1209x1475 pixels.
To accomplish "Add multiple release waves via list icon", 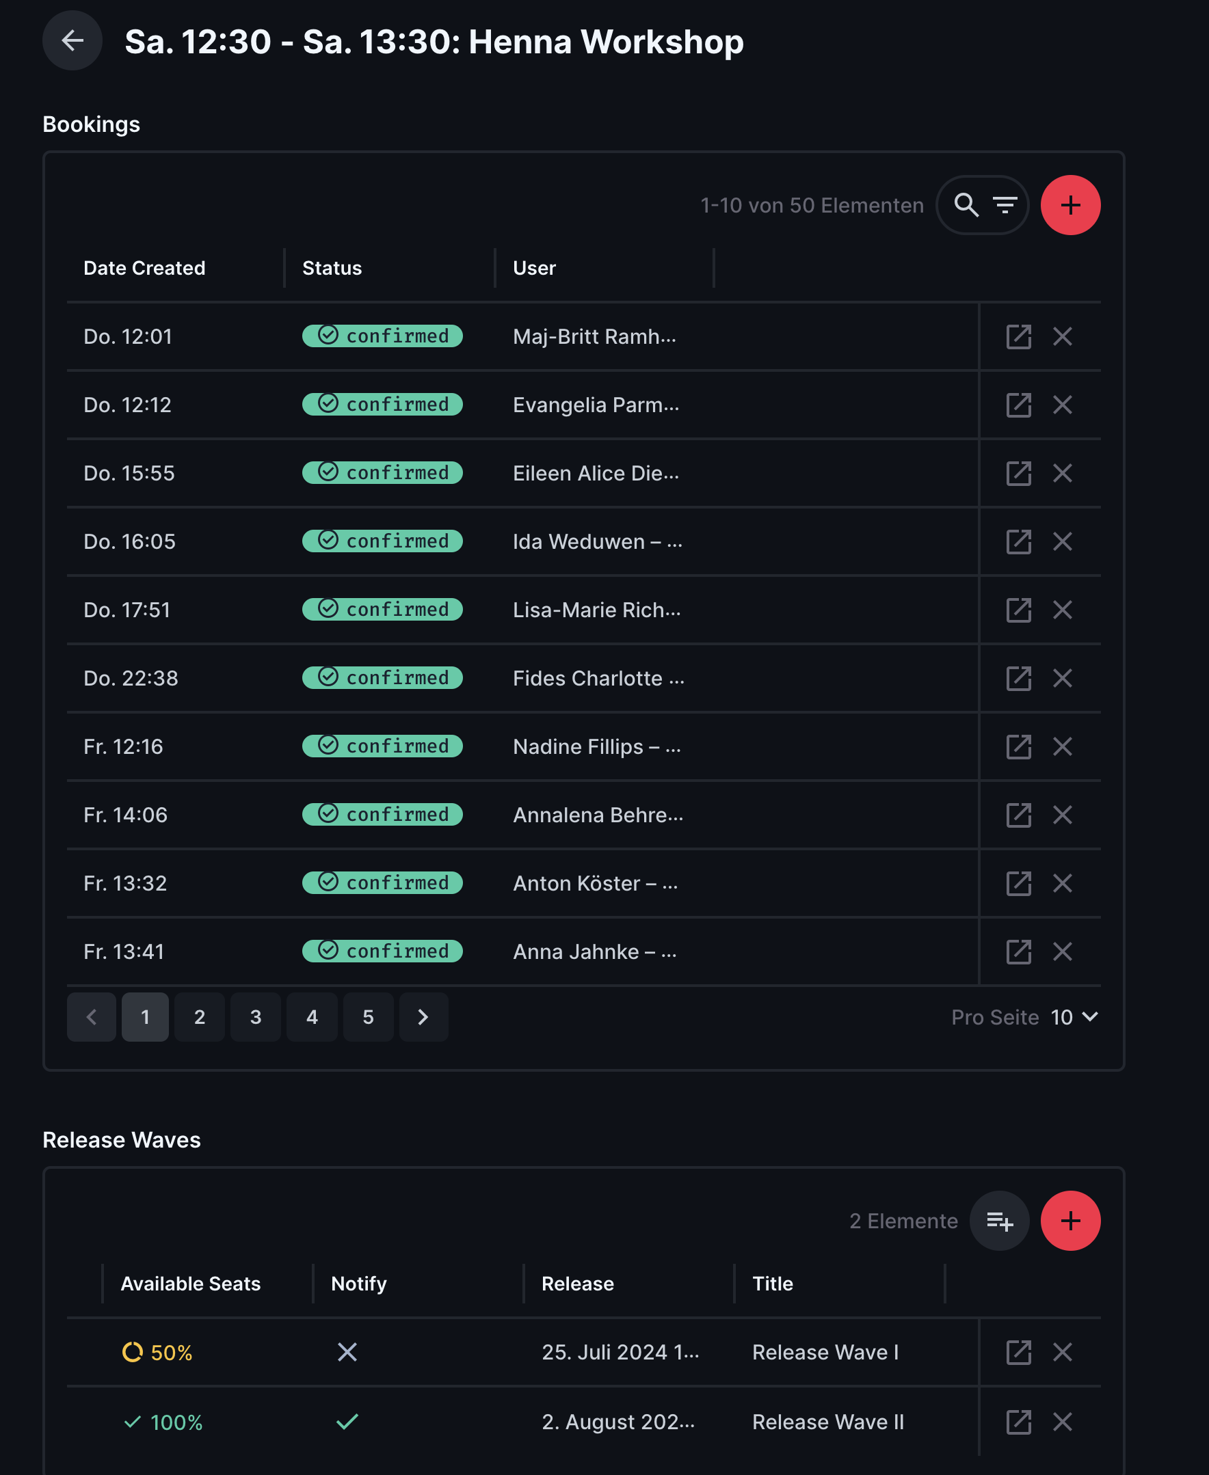I will (x=998, y=1221).
